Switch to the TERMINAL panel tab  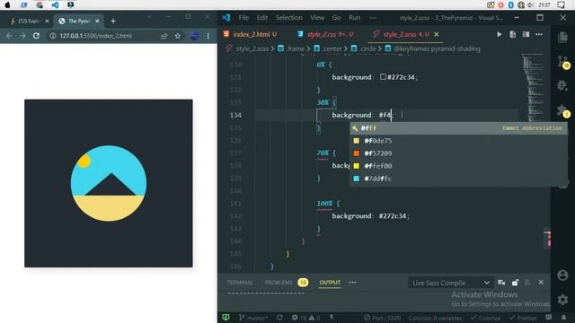pyautogui.click(x=240, y=283)
